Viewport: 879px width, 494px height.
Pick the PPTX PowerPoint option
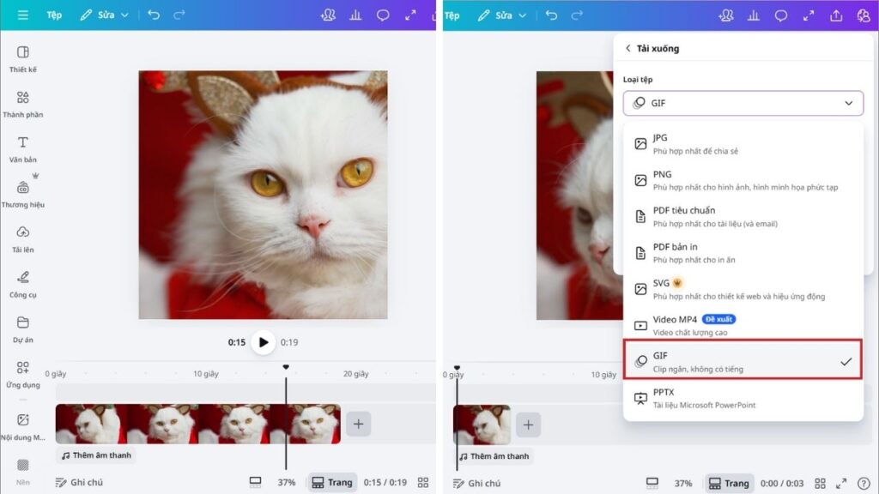tap(743, 398)
